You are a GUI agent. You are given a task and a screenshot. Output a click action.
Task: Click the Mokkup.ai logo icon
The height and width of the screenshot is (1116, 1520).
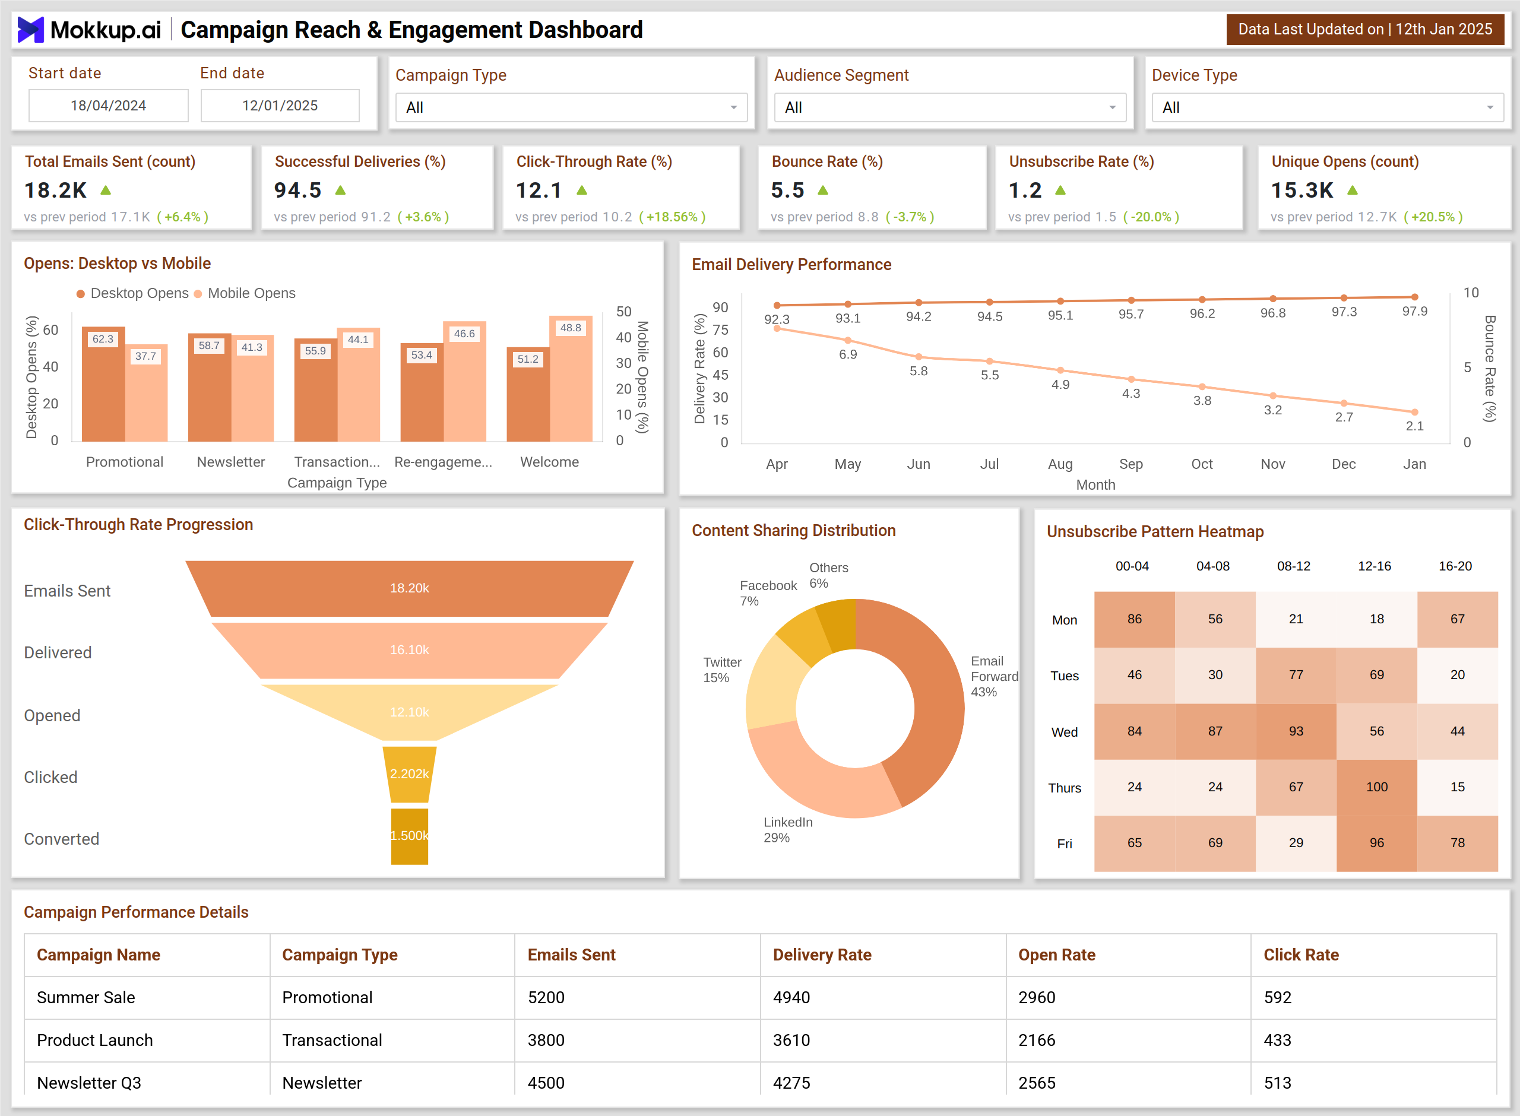coord(30,30)
